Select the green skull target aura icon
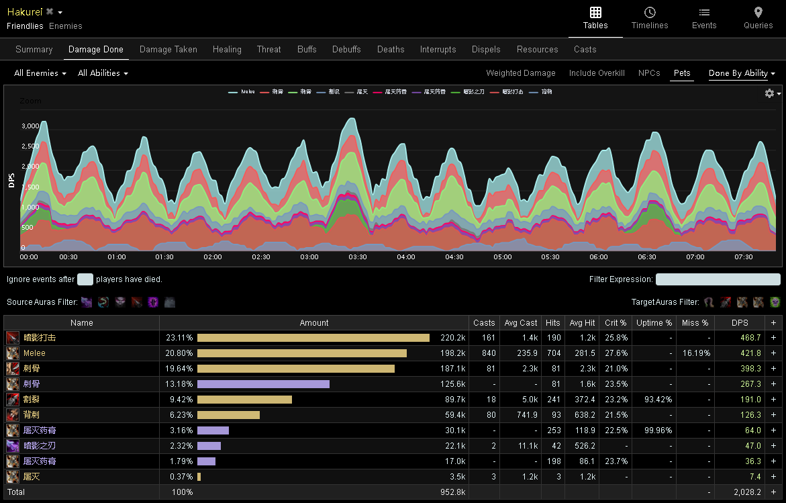 coord(775,302)
